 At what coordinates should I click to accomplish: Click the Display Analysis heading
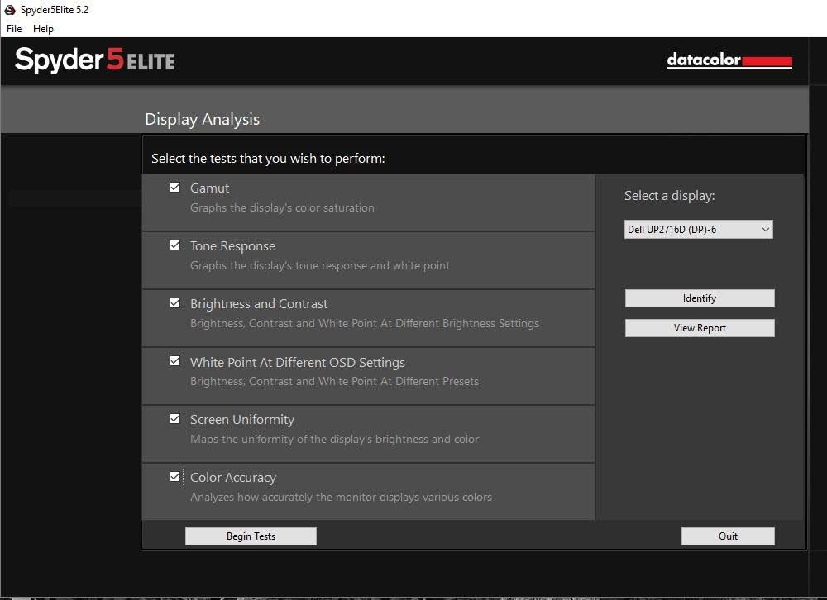pos(203,120)
